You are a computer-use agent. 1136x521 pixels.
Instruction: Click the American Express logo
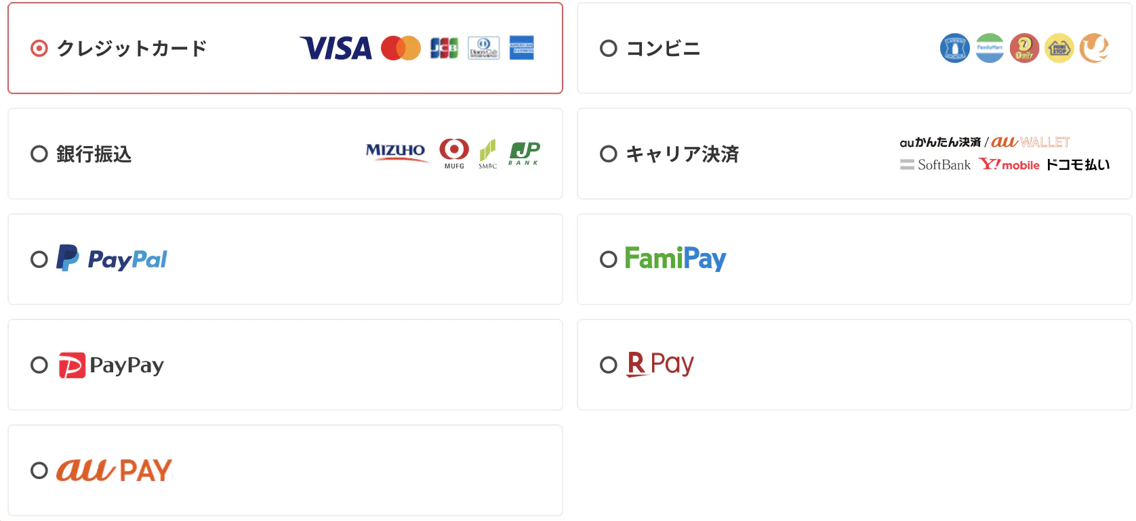pyautogui.click(x=521, y=48)
